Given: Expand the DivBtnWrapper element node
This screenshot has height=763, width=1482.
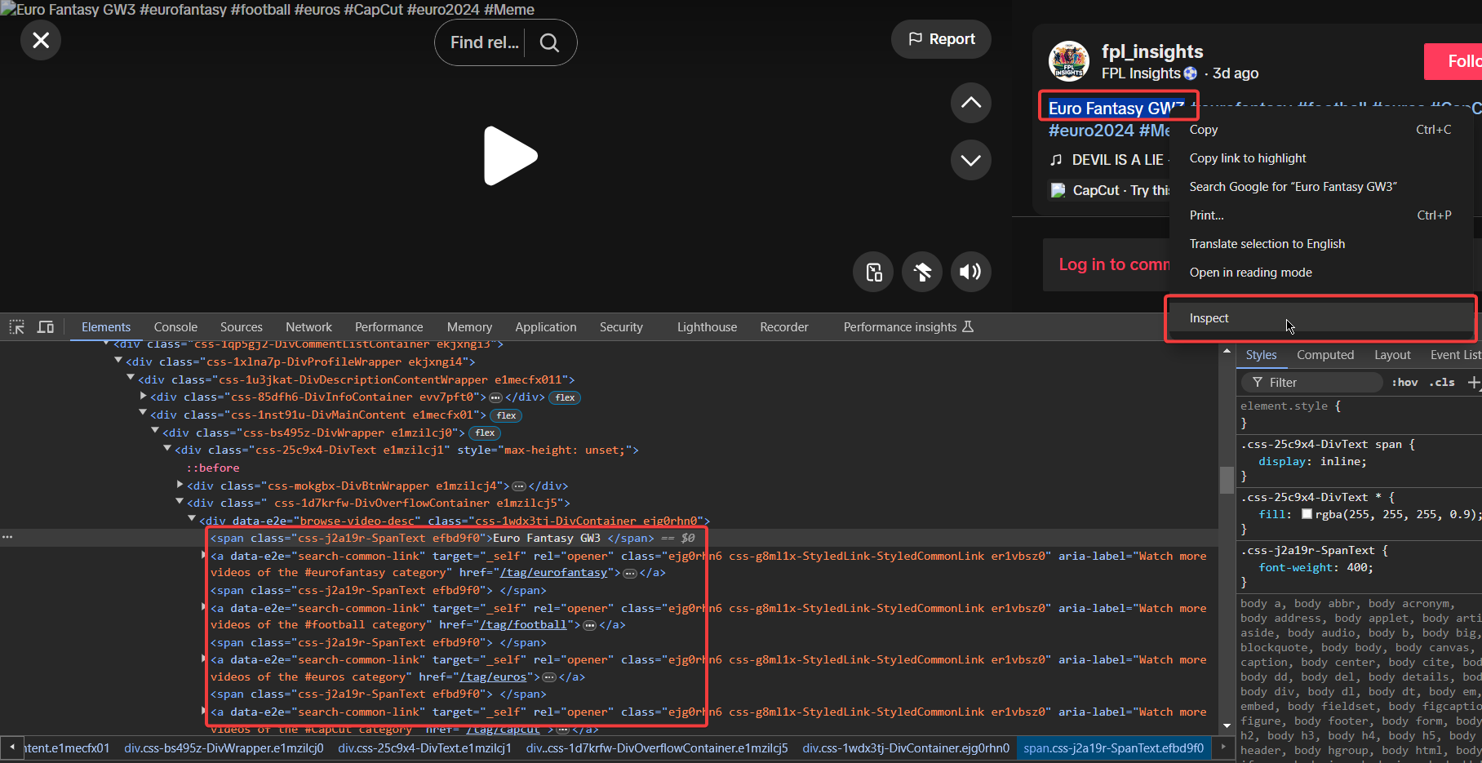Looking at the screenshot, I should (179, 485).
